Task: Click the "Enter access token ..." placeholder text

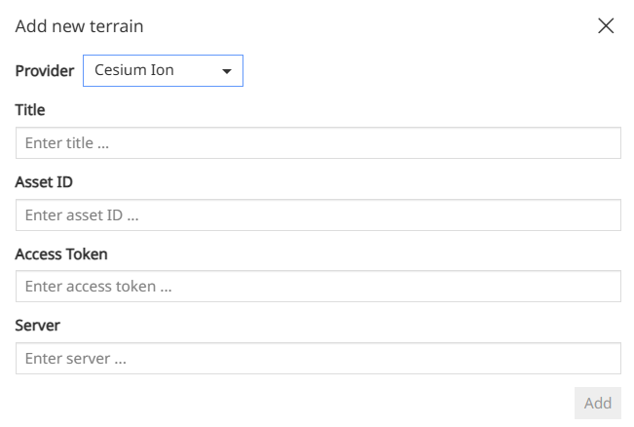Action: 98,287
